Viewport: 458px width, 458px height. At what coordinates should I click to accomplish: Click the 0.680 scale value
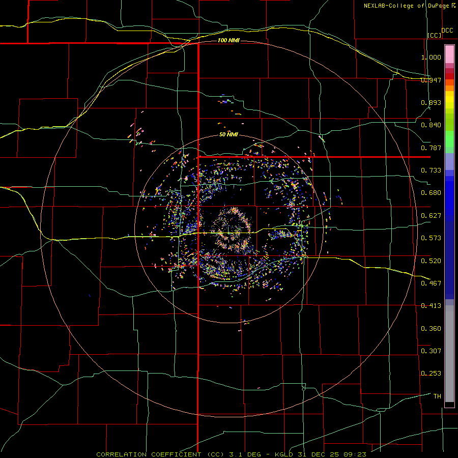click(431, 193)
